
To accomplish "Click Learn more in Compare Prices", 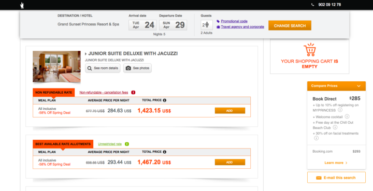I will point(336,163).
